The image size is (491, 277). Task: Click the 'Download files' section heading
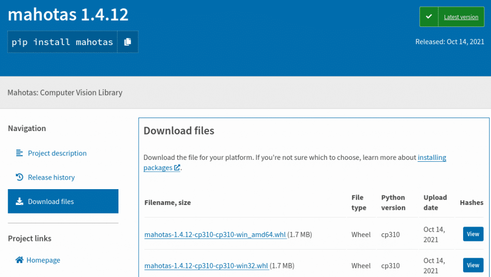point(179,131)
